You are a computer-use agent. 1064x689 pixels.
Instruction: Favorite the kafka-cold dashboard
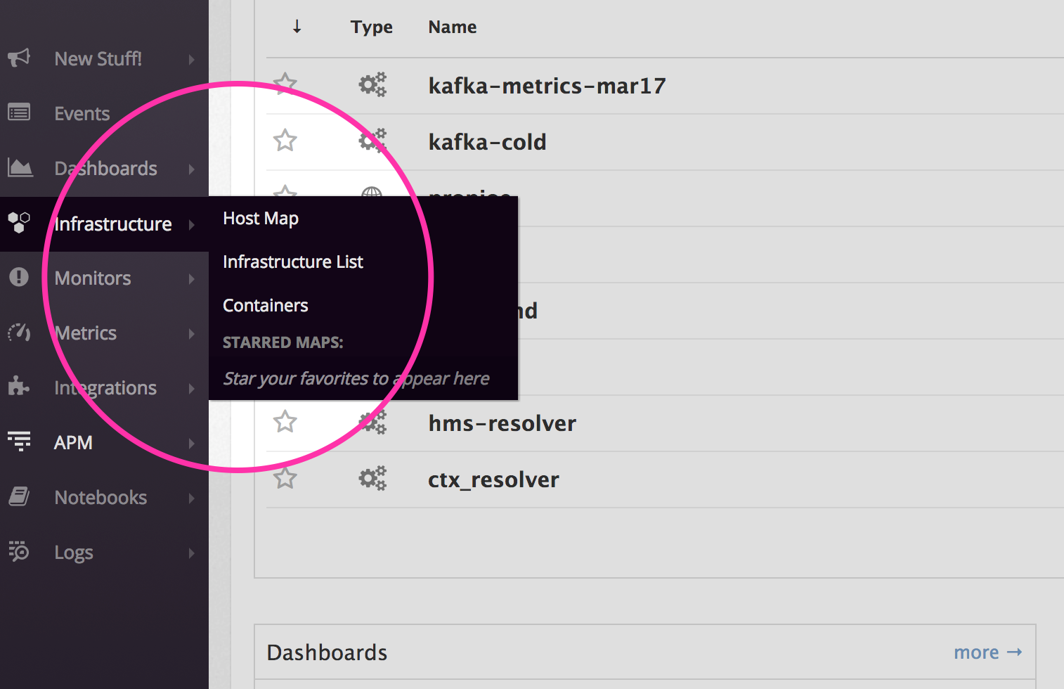[285, 141]
